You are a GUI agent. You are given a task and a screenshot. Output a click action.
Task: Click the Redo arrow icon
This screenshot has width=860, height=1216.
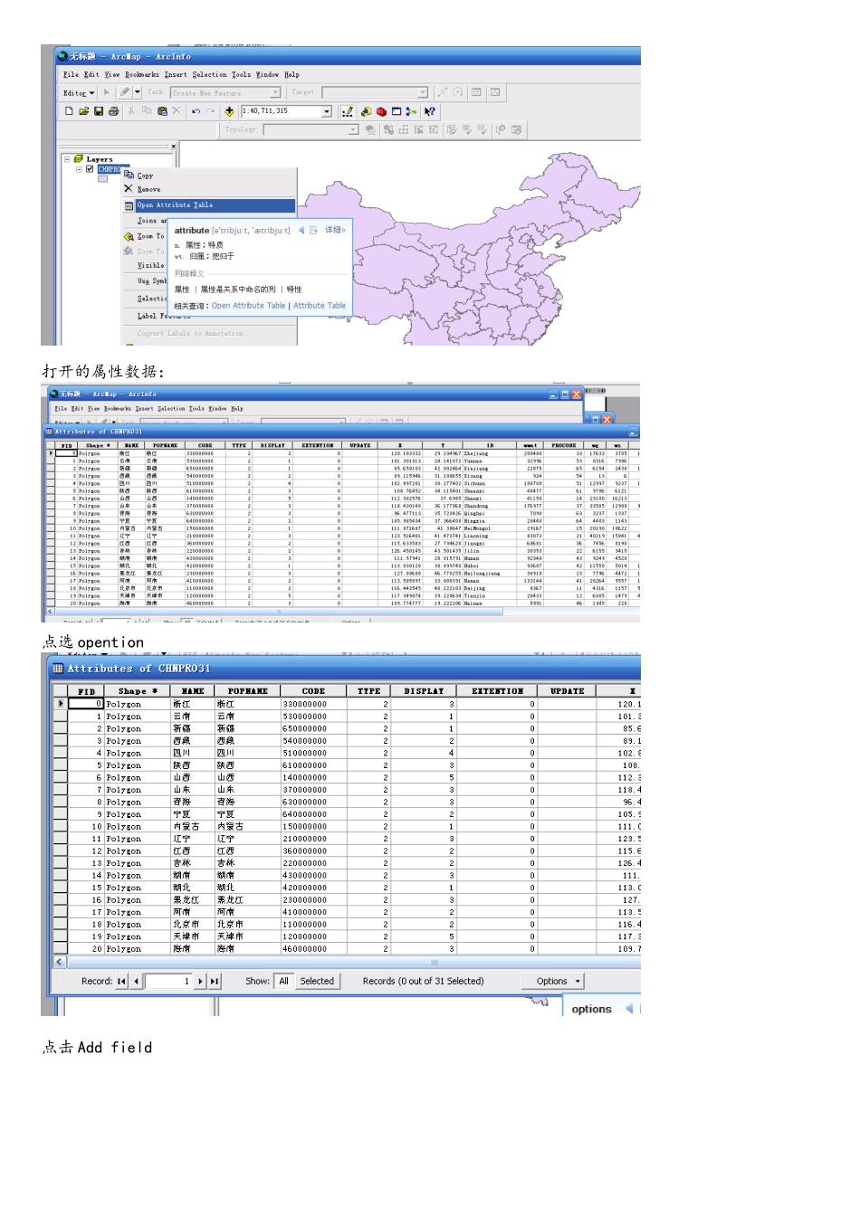211,111
